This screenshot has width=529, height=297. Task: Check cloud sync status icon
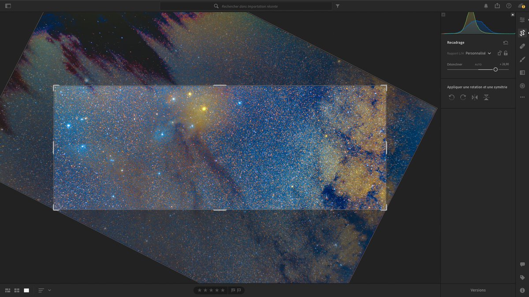(x=521, y=6)
